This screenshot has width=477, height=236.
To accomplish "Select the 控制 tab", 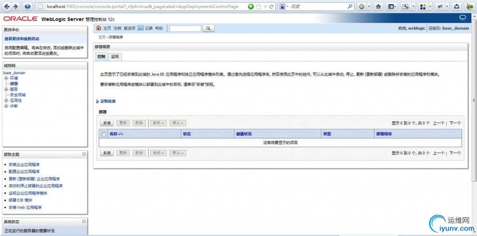I will pyautogui.click(x=101, y=57).
